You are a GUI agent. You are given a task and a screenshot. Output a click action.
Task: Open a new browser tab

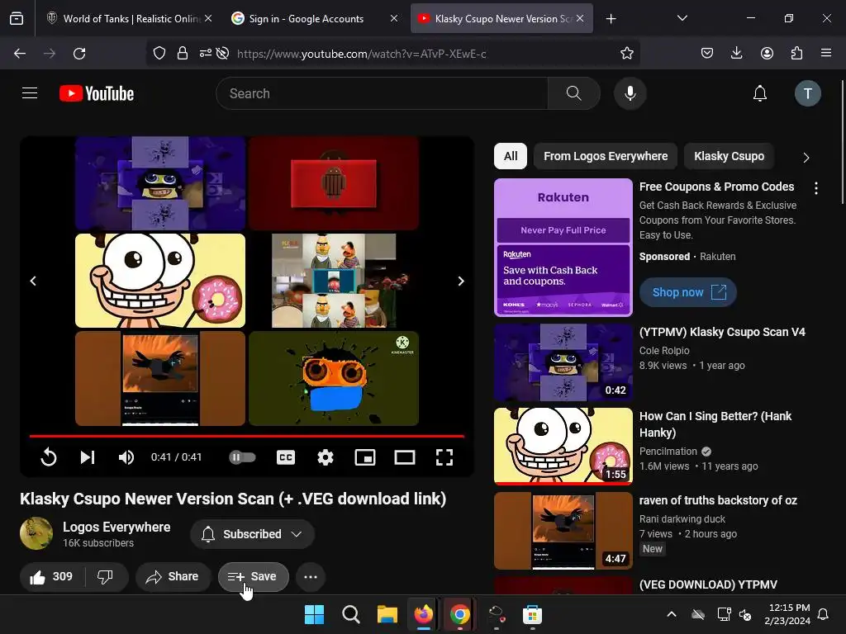pos(611,19)
